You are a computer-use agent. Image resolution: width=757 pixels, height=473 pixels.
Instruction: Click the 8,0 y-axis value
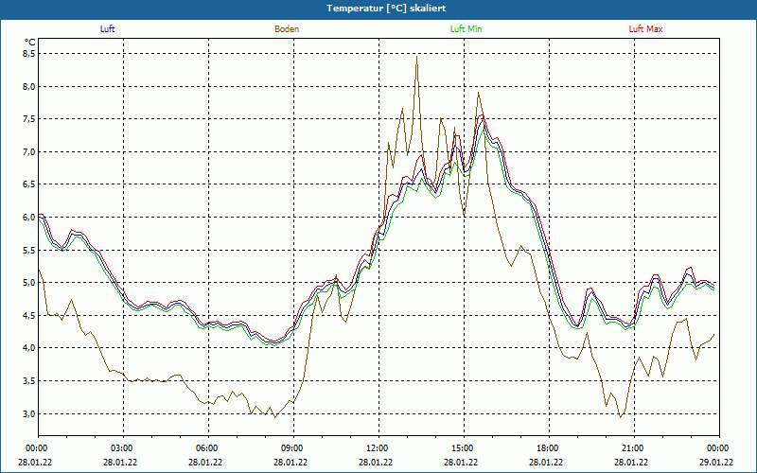click(29, 86)
